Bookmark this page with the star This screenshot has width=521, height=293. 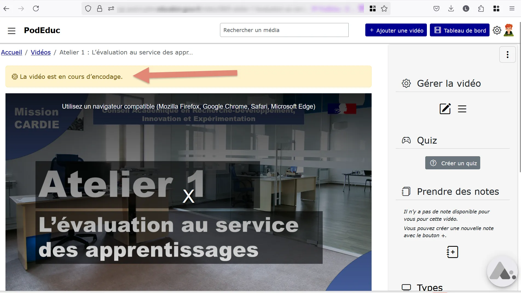(384, 8)
